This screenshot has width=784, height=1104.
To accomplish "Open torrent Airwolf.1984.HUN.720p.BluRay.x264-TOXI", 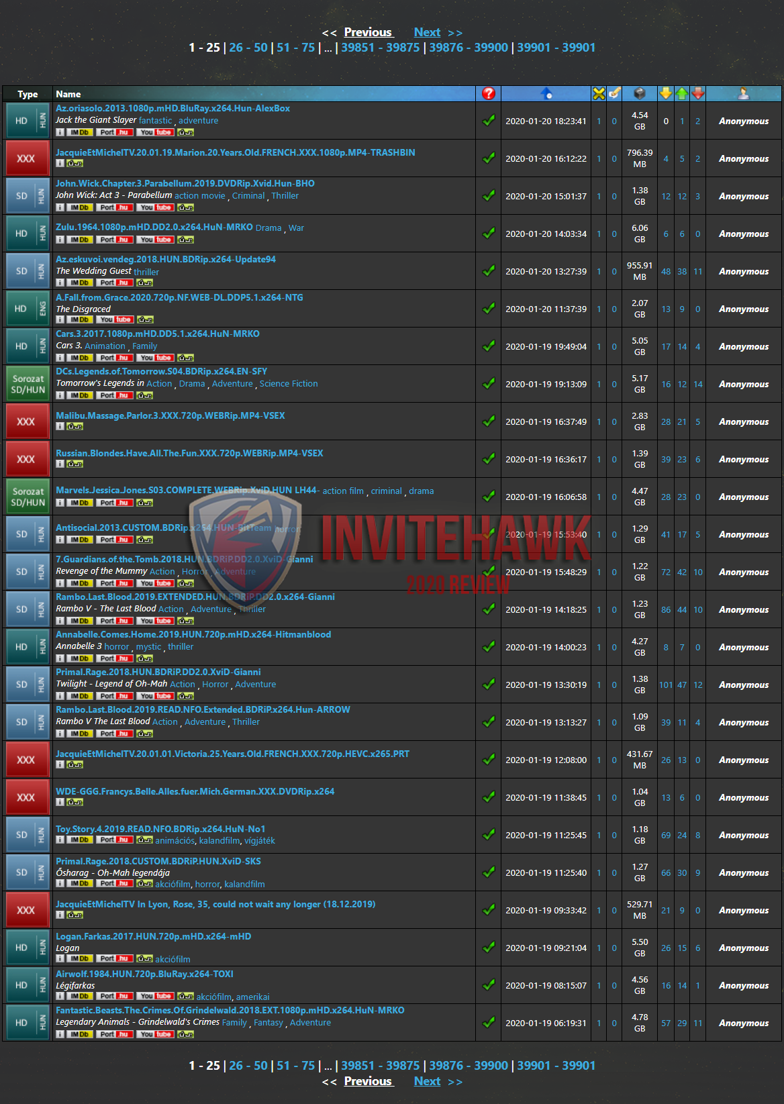I will click(x=144, y=974).
